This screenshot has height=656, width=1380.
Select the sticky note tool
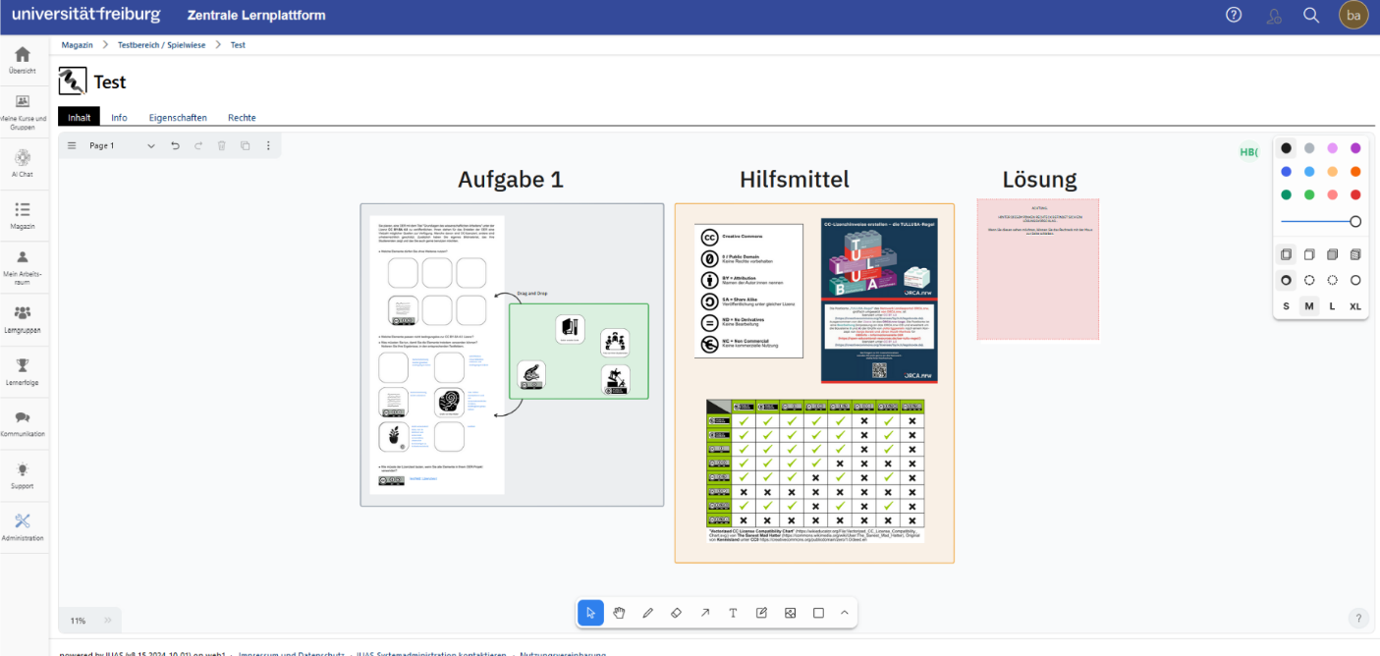click(x=761, y=613)
